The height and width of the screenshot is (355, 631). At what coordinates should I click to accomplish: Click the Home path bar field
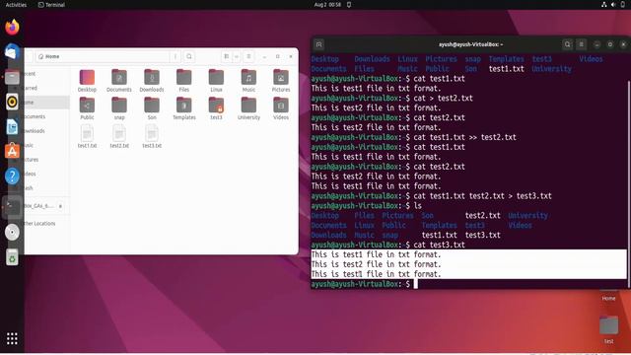103,57
